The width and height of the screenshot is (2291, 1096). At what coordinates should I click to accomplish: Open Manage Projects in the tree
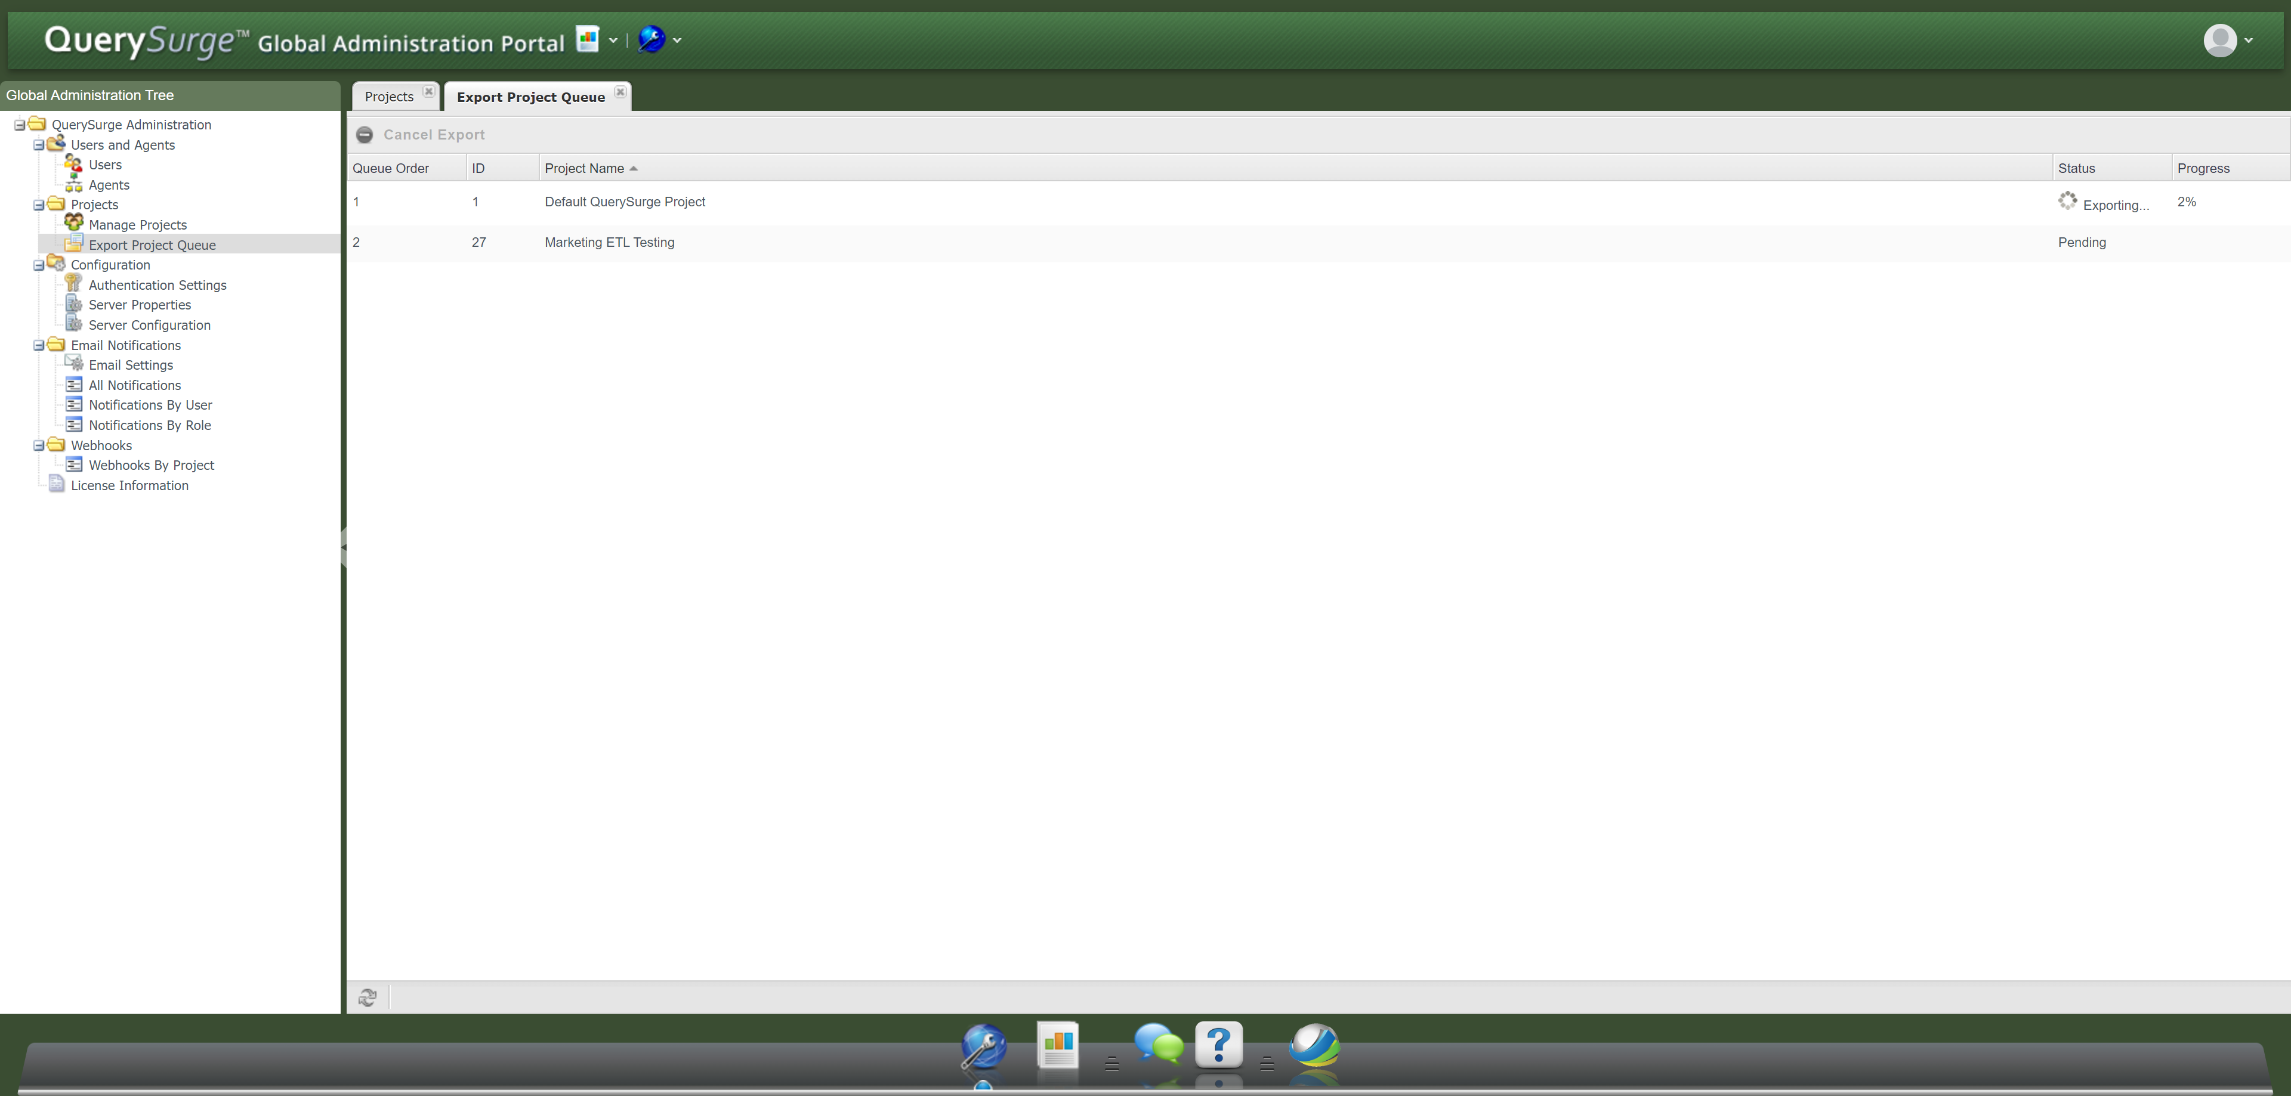[x=138, y=225]
